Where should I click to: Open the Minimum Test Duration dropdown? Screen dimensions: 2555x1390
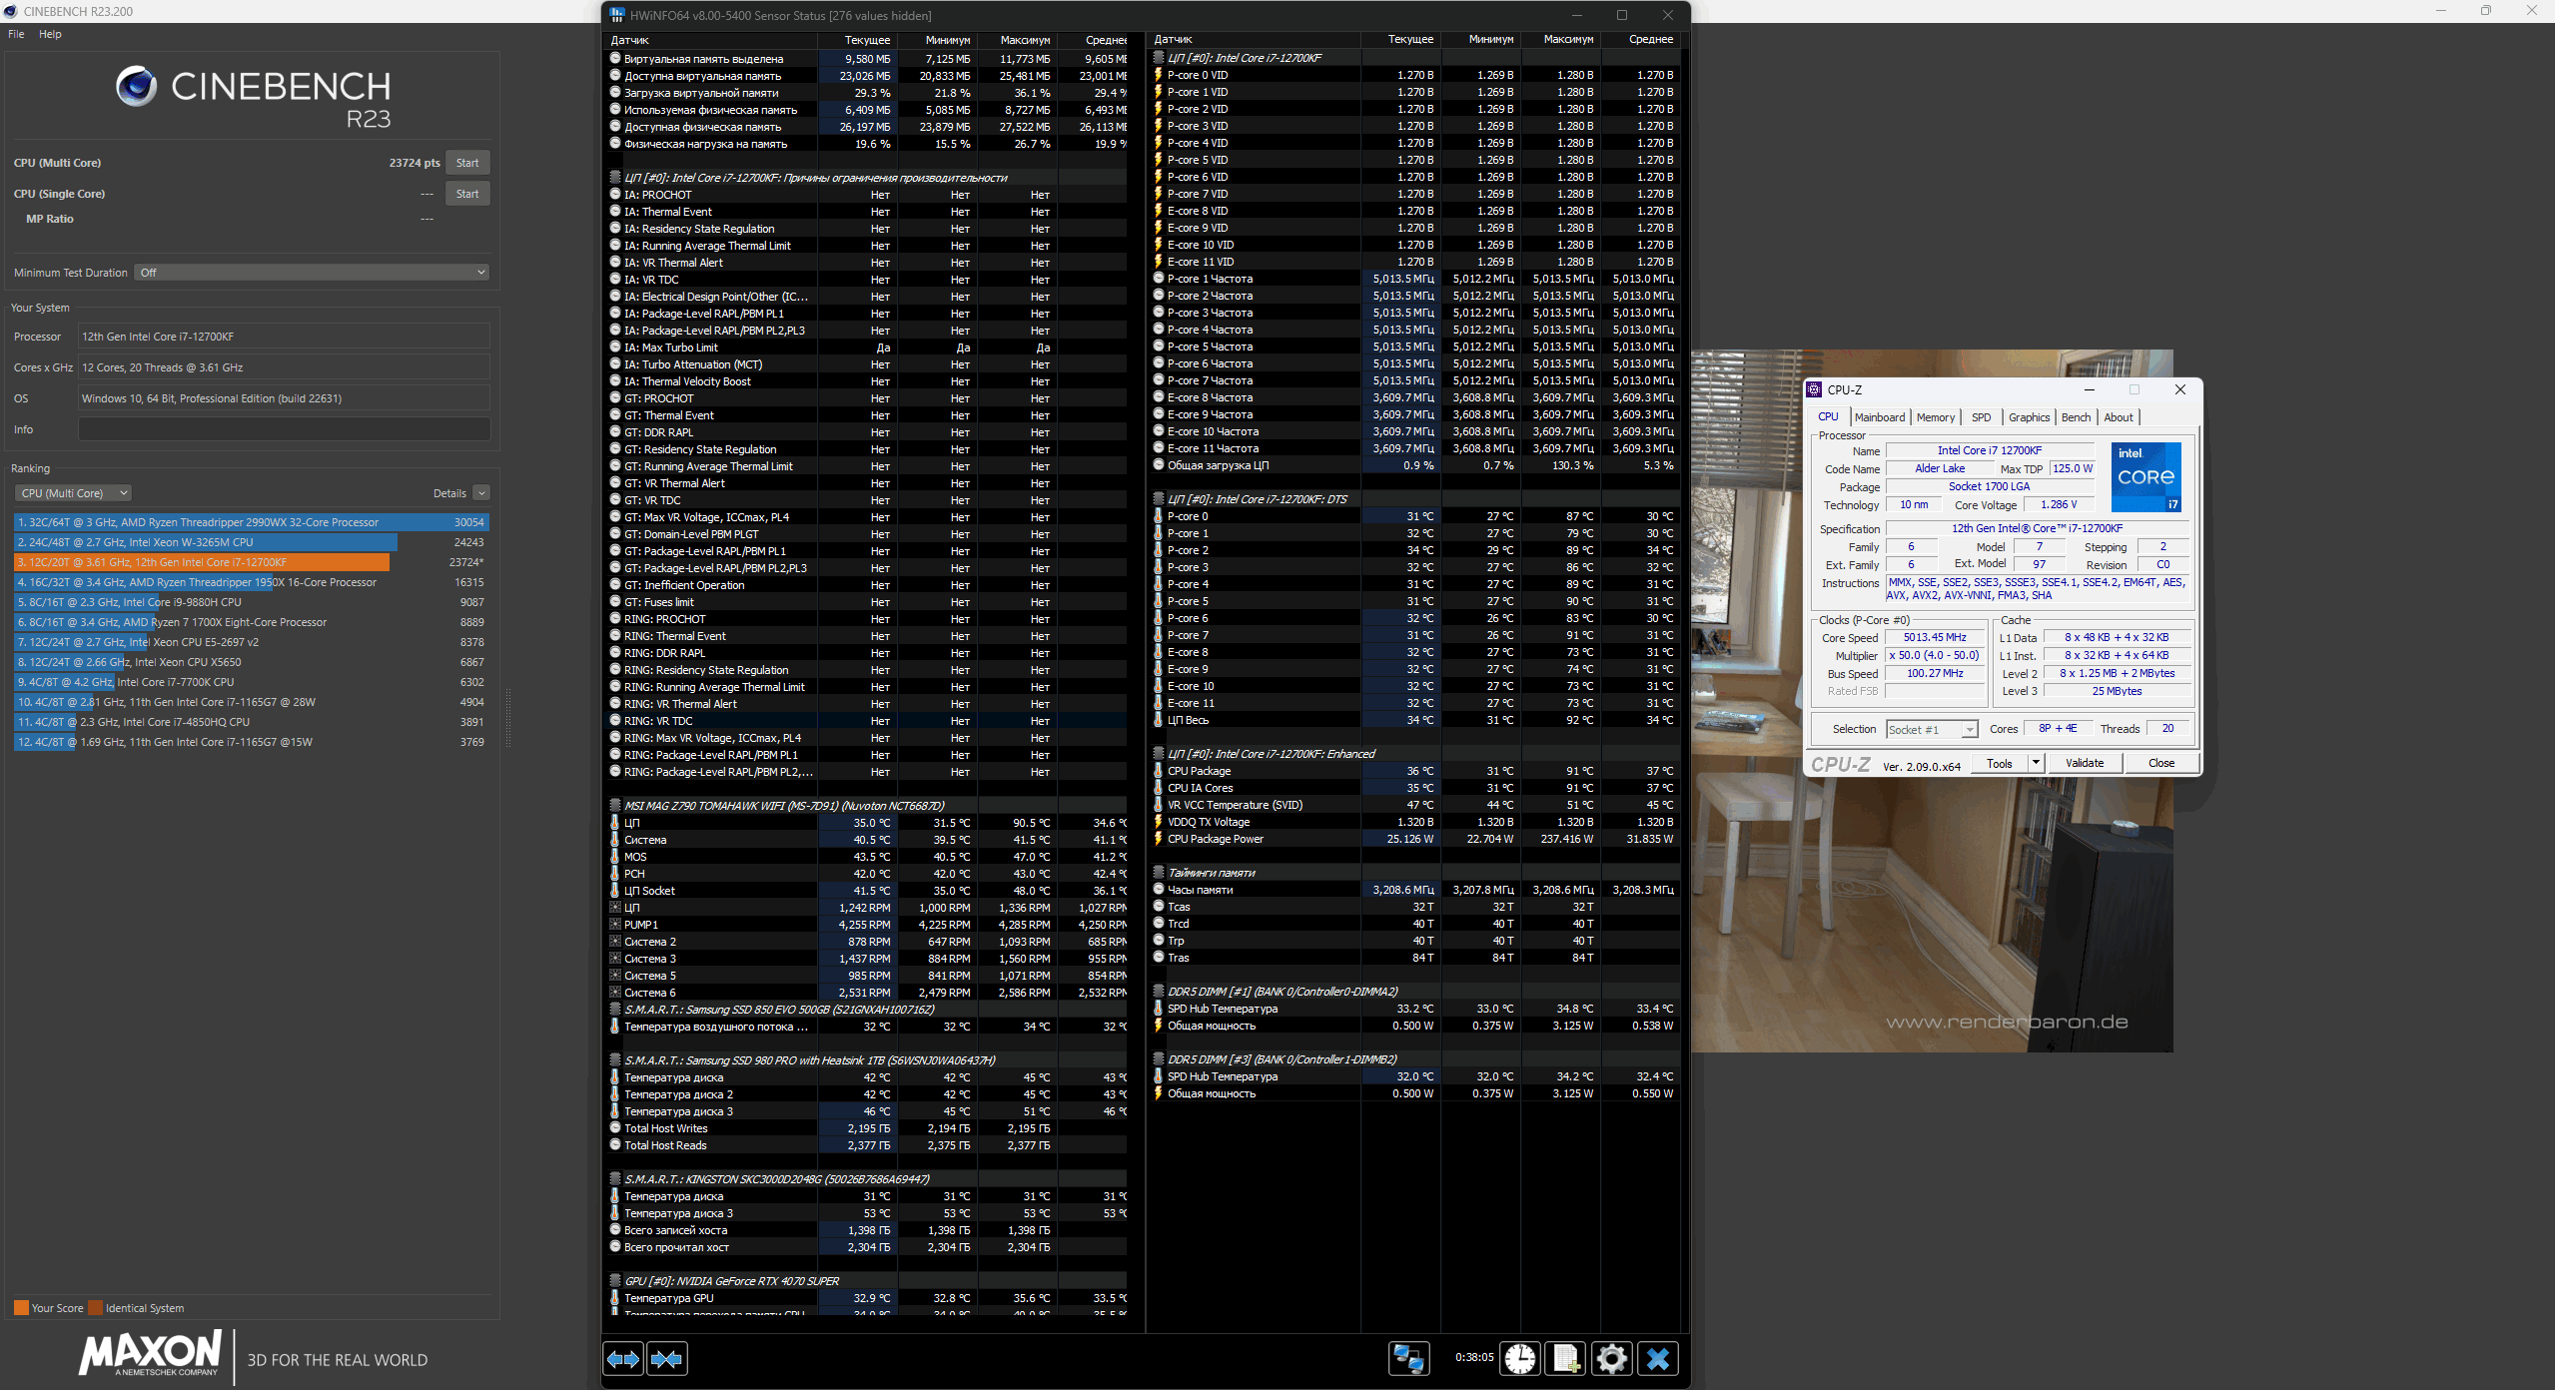tap(312, 273)
